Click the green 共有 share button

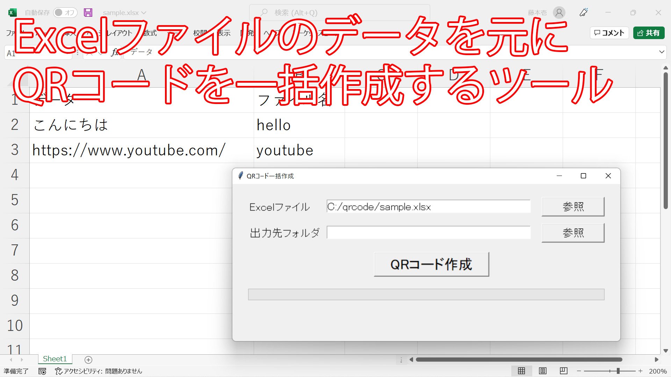649,33
